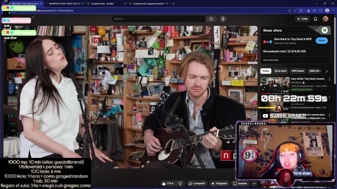Click the apps grid icon in address bar
This screenshot has height=189, width=337.
click(290, 10)
